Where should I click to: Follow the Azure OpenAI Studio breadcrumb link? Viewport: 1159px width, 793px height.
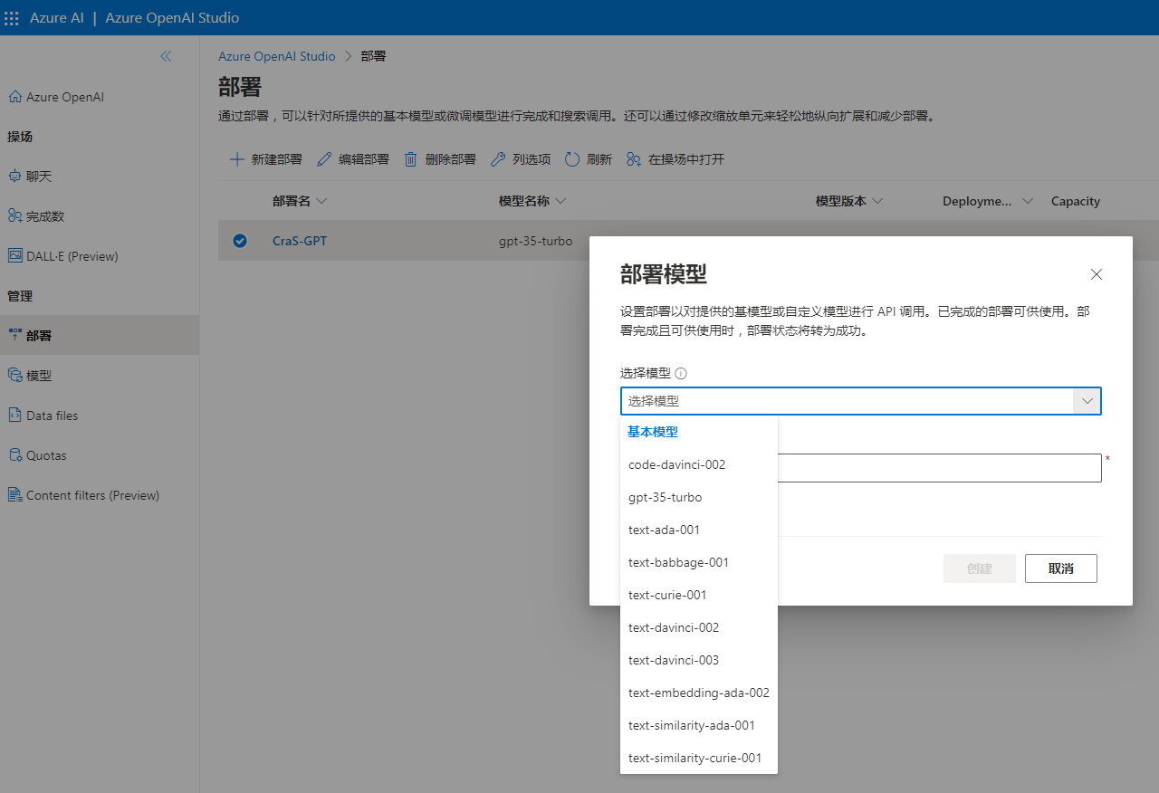click(277, 56)
